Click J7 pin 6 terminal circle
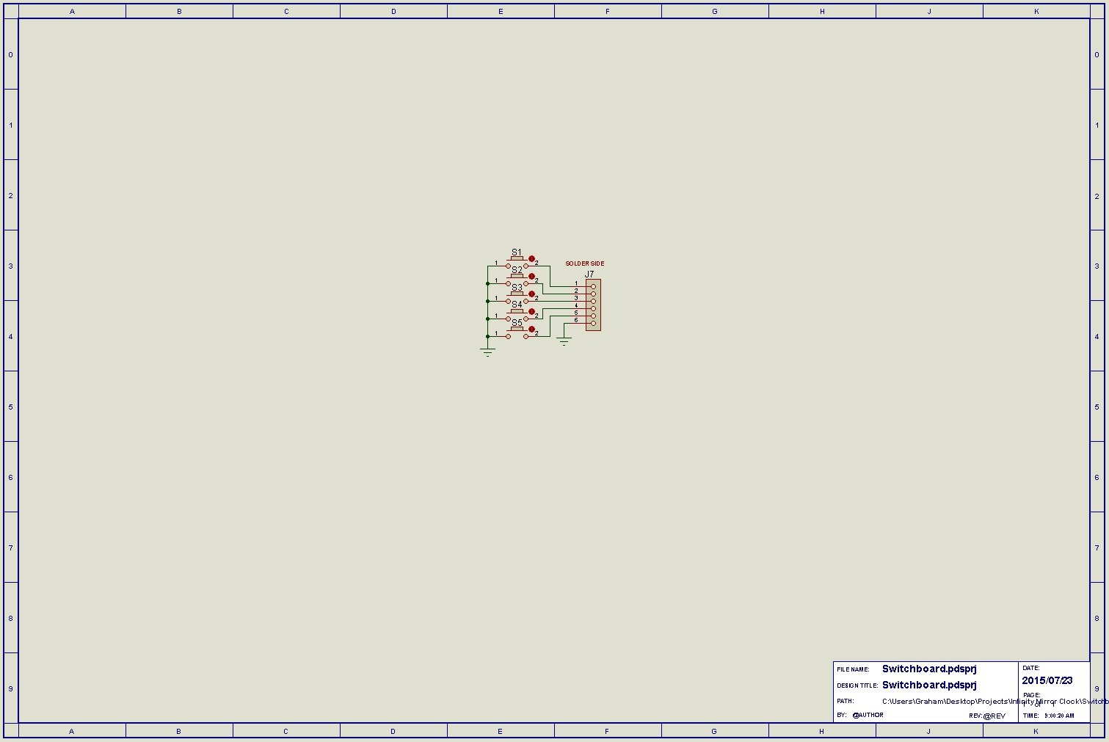This screenshot has height=742, width=1109. pyautogui.click(x=593, y=323)
